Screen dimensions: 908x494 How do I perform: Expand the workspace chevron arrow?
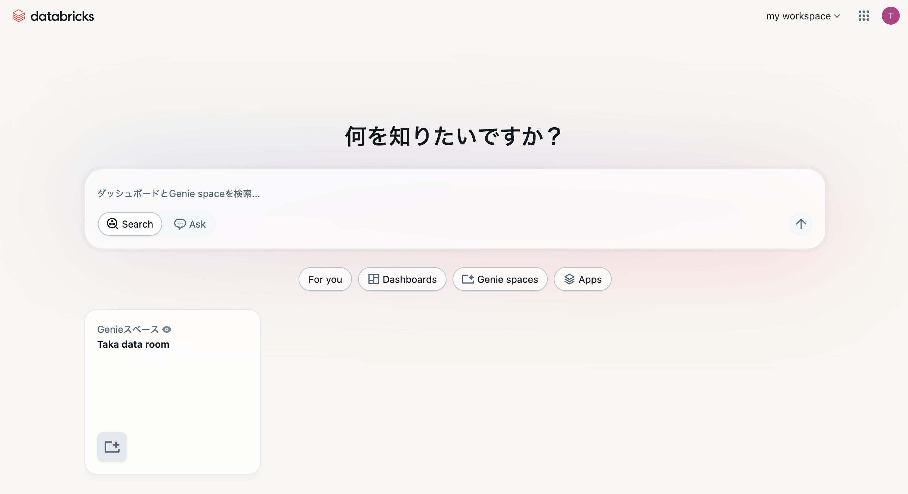tap(837, 16)
